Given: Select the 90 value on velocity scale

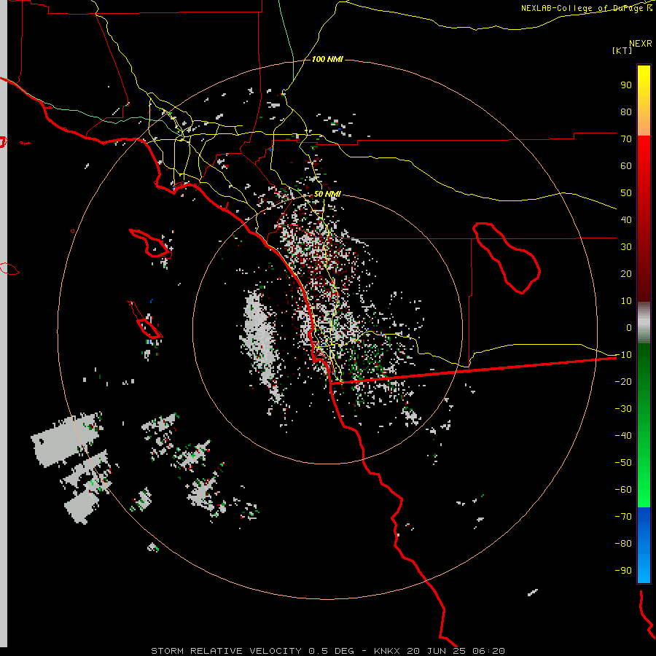Looking at the screenshot, I should [x=626, y=85].
